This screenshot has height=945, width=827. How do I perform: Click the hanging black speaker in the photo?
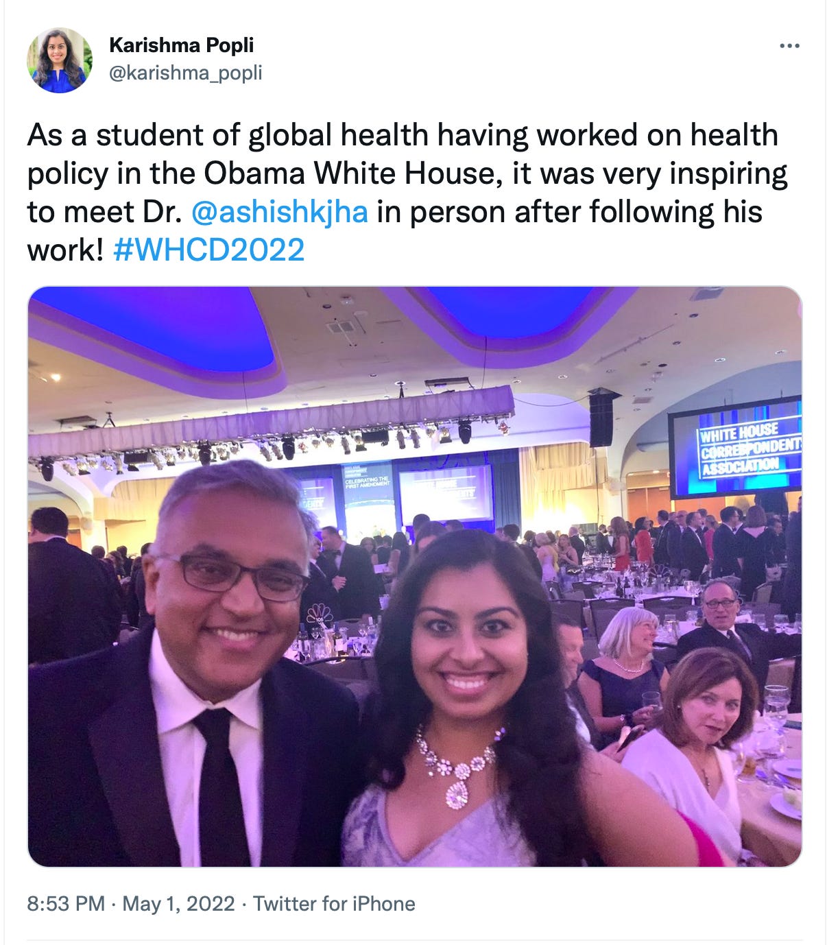click(x=601, y=418)
